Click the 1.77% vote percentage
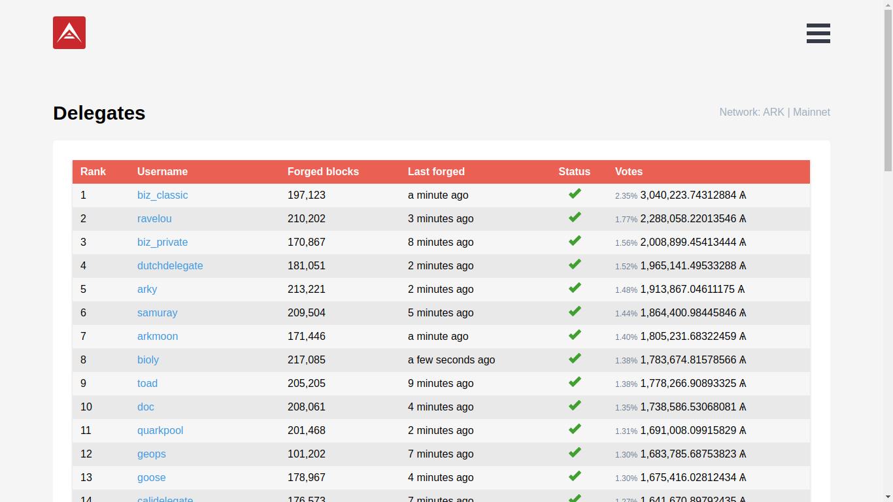Image resolution: width=893 pixels, height=502 pixels. point(626,220)
